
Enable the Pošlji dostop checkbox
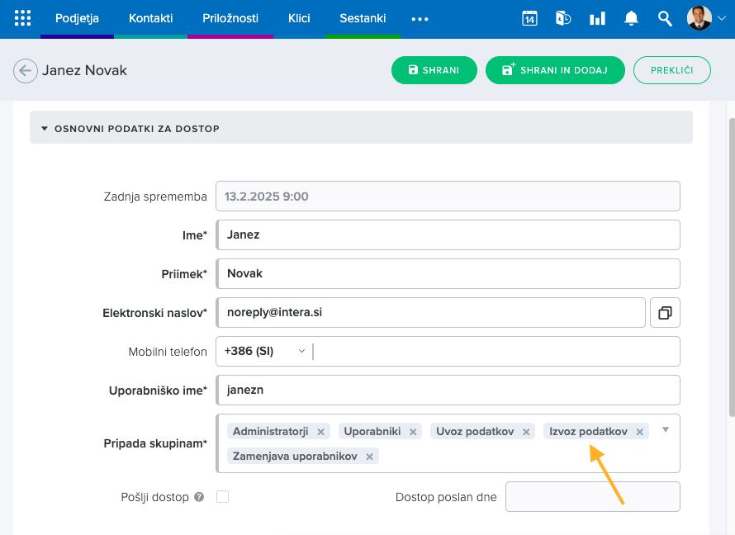[222, 497]
